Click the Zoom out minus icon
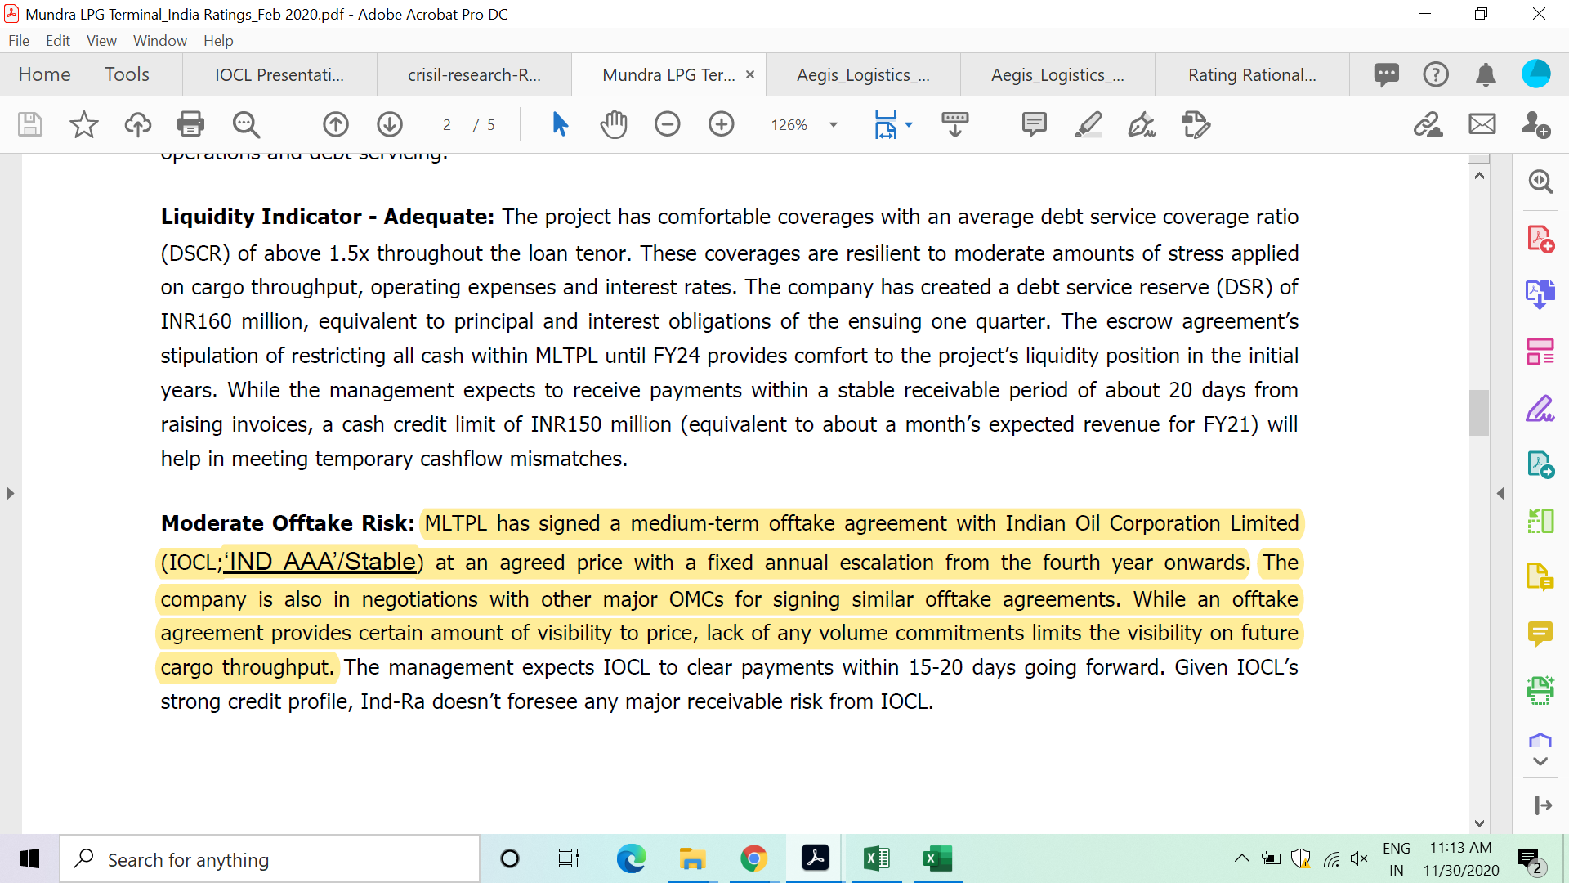The height and width of the screenshot is (883, 1569). 667,124
